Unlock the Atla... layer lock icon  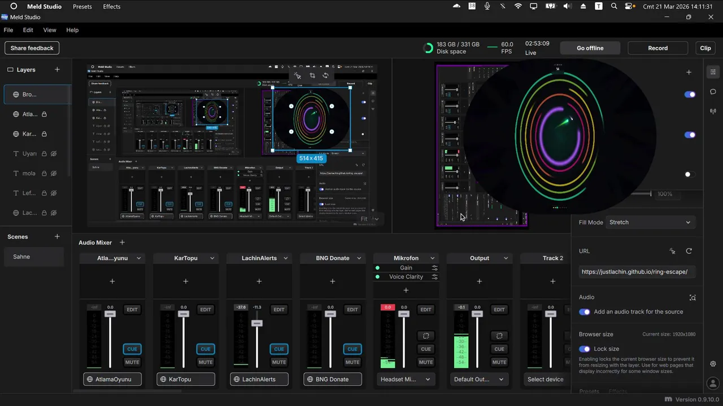click(44, 114)
